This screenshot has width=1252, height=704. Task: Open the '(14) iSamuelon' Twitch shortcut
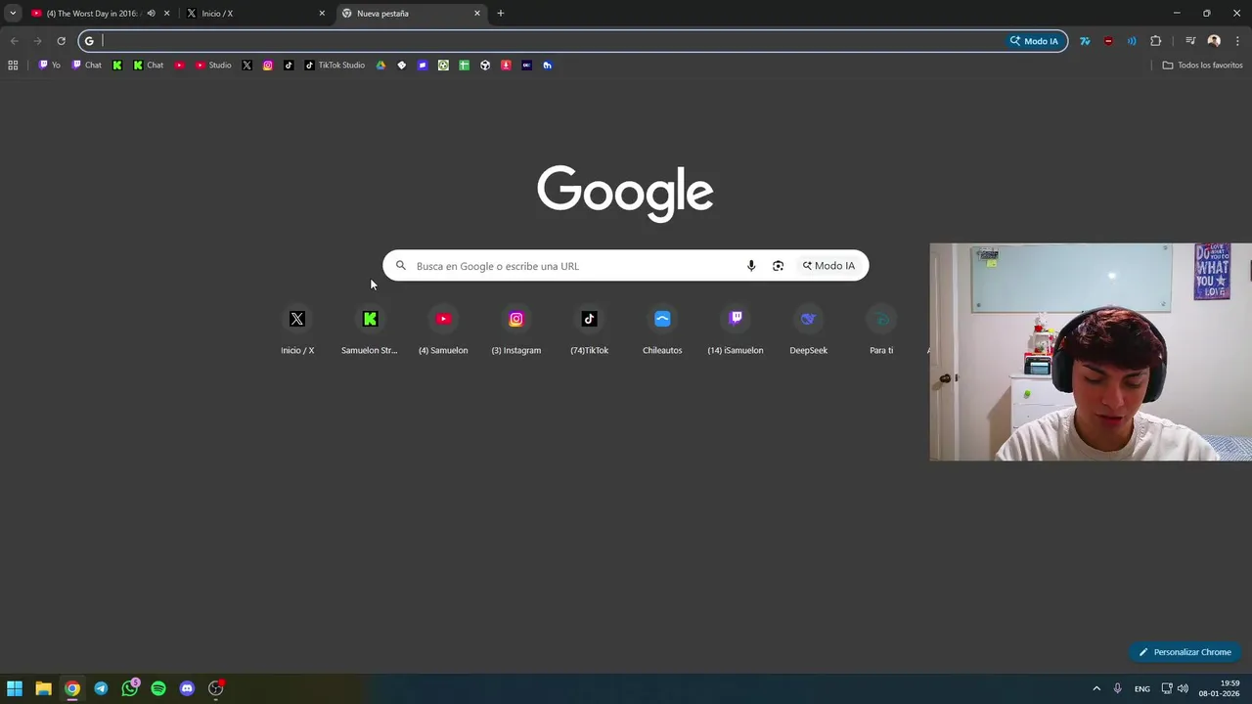point(736,330)
